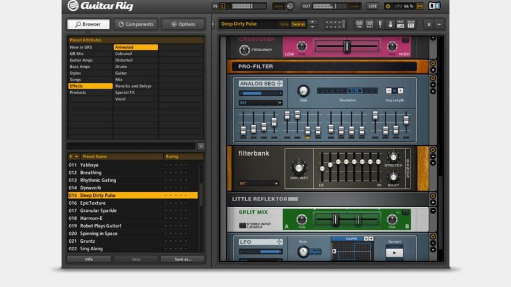Toggle Pro-Filter module power
This screenshot has height=287, width=511.
pyautogui.click(x=433, y=63)
